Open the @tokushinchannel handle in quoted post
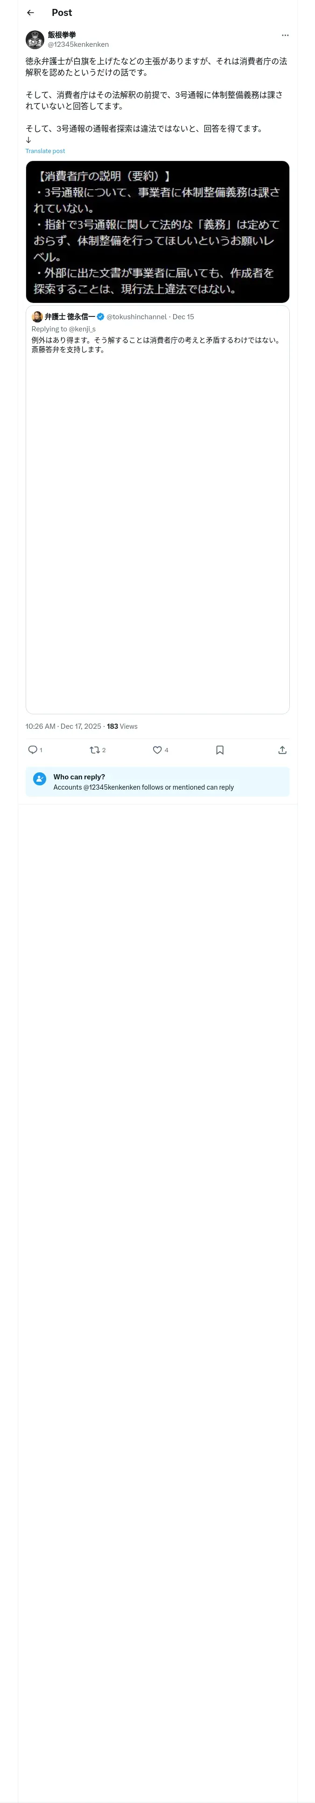 point(136,317)
